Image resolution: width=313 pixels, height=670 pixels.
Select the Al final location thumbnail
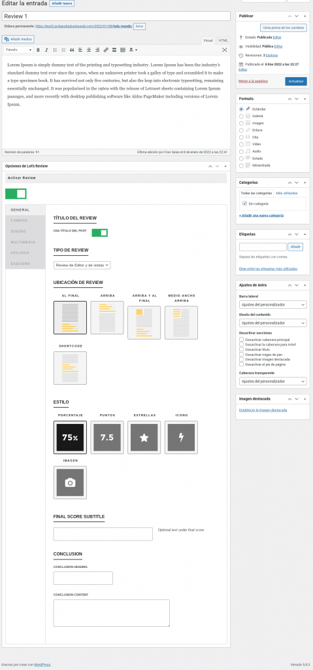click(70, 317)
